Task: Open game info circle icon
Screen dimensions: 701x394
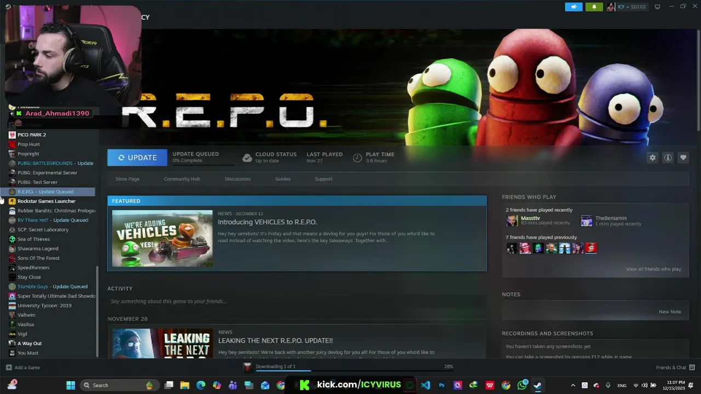Action: click(668, 158)
